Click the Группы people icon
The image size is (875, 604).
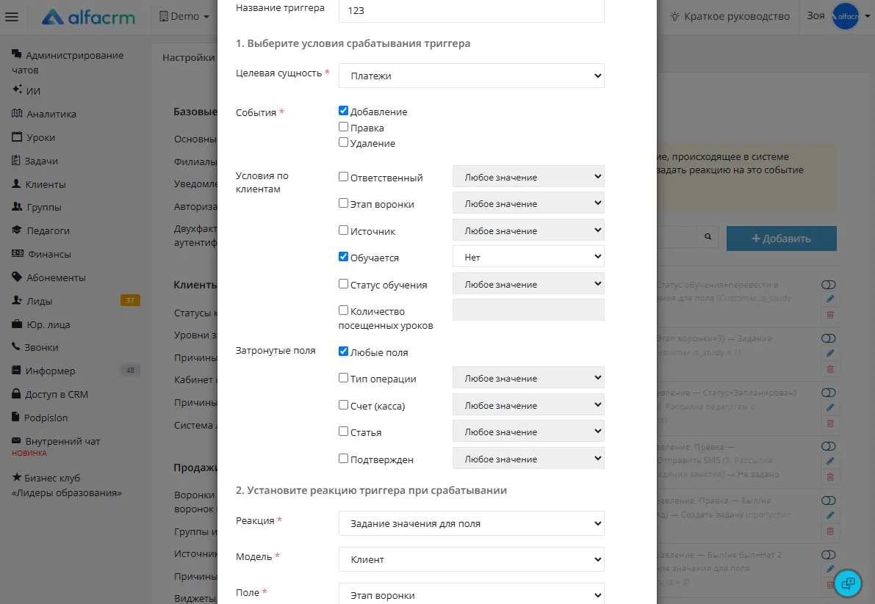coord(18,207)
